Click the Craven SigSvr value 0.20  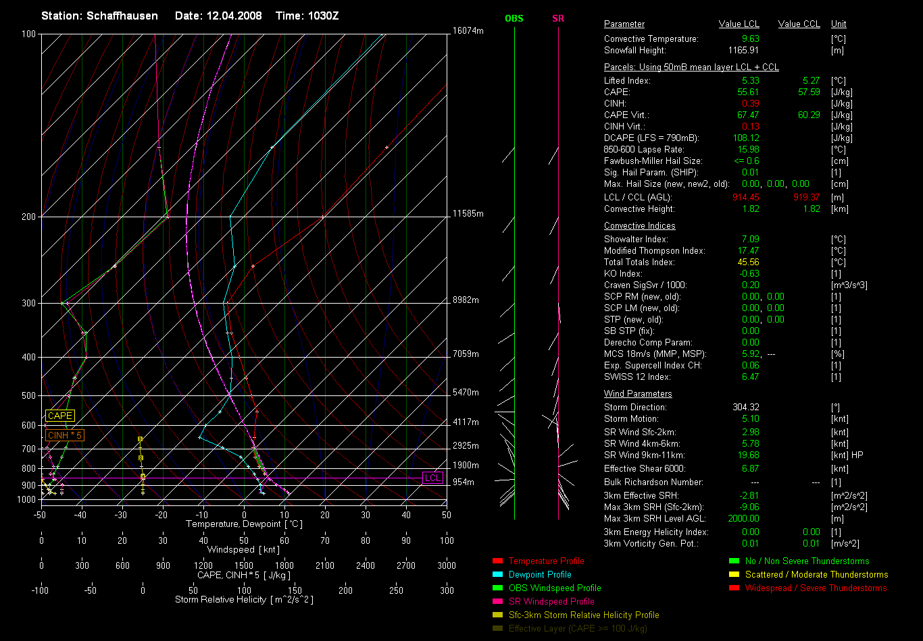[x=750, y=285]
